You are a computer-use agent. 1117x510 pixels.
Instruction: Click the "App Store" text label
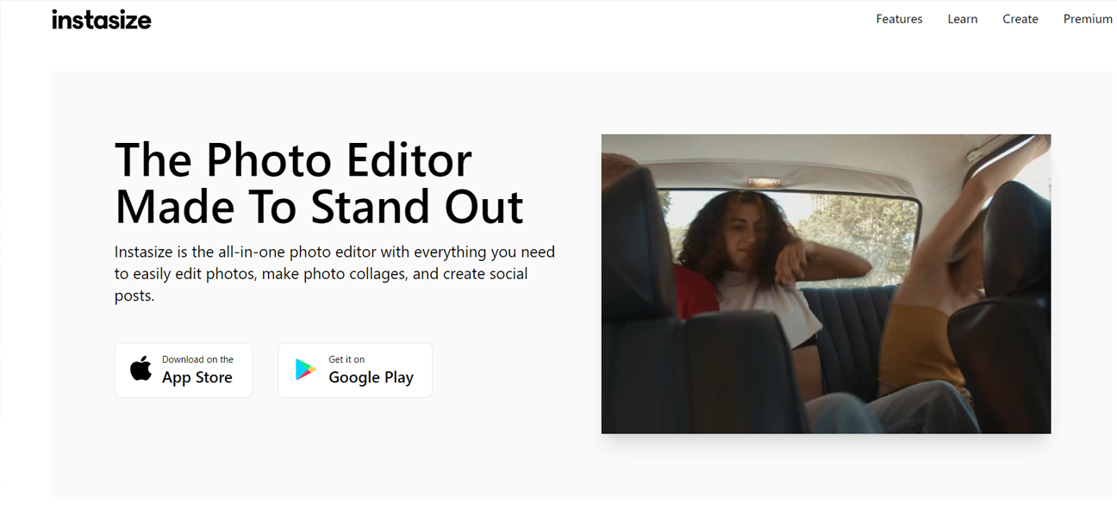click(197, 377)
